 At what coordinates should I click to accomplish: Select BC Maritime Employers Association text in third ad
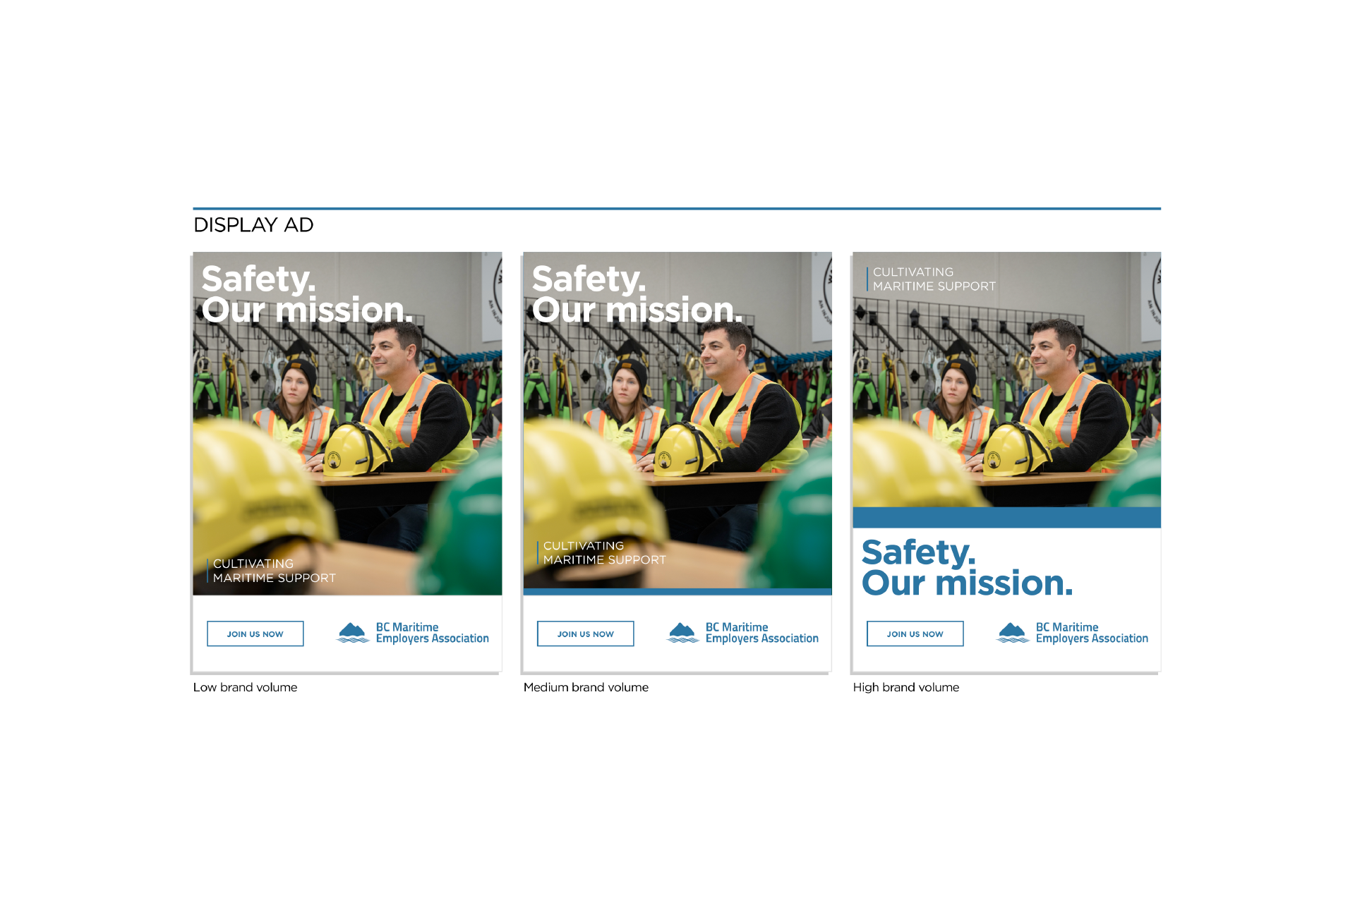(x=1091, y=633)
